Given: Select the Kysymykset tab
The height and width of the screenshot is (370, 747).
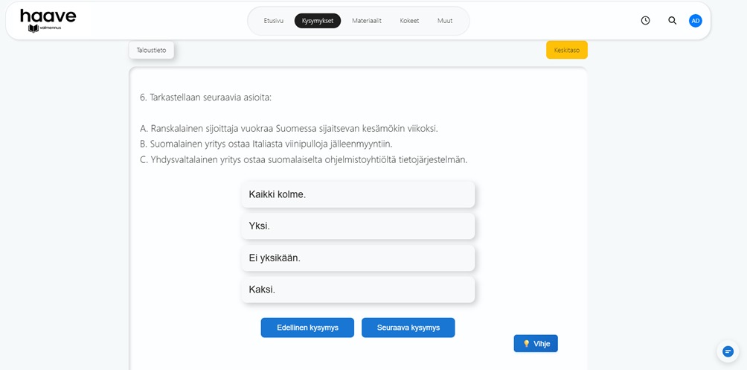Looking at the screenshot, I should 318,21.
